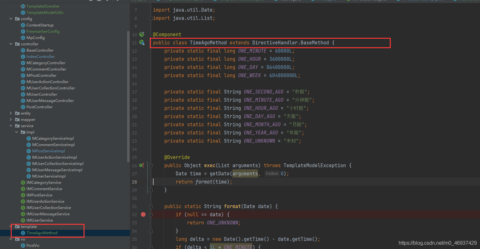The height and width of the screenshot is (249, 480).
Task: Open MCategoryServiceImpl file
Action: [53, 139]
